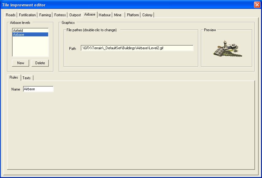Go to the Fortress tab
Viewport: 262px width, 178px height.
click(x=60, y=15)
